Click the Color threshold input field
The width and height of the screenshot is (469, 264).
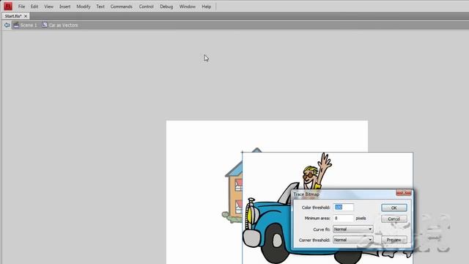click(344, 207)
